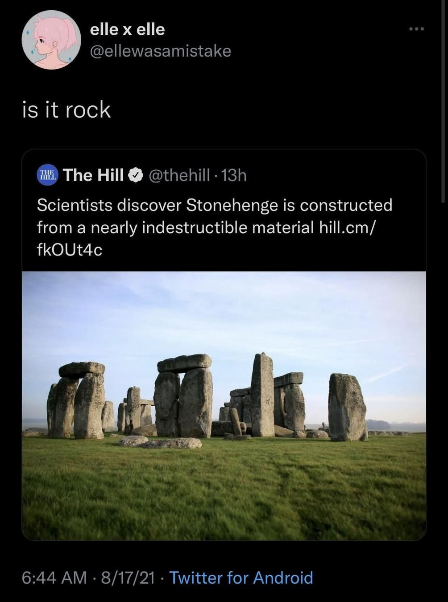Click the word "indestructible" in the quoted tweet
Viewport: 448px width, 602px height.
[x=195, y=227]
